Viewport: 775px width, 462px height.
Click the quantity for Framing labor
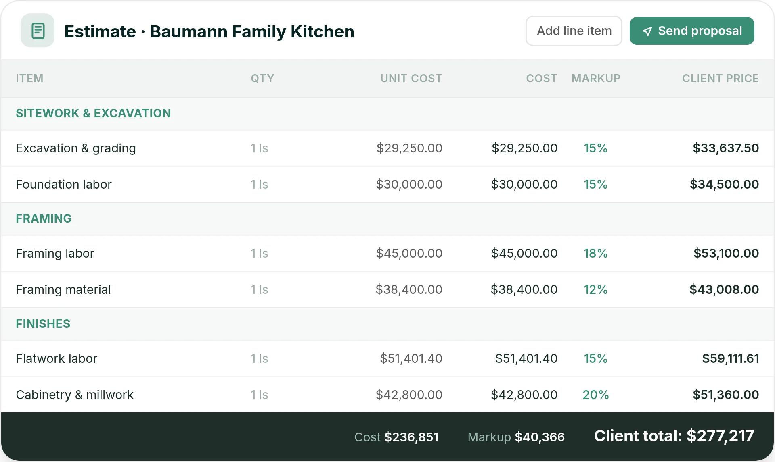(x=259, y=253)
